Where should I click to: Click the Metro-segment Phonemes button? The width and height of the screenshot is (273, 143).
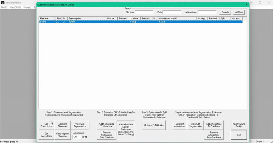[x=62, y=135]
